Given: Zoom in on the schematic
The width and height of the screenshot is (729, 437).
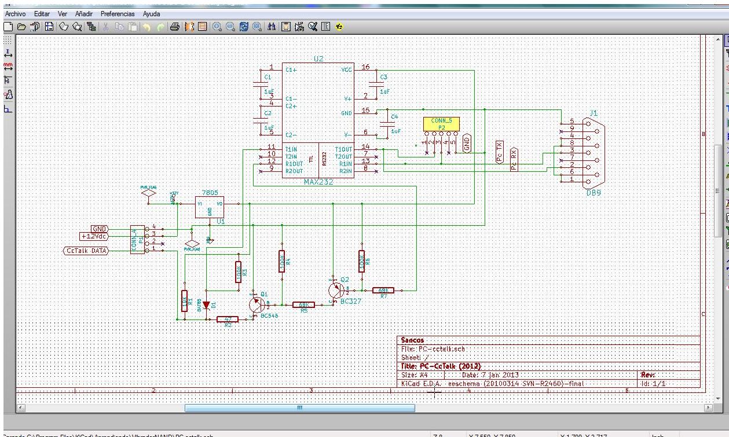Looking at the screenshot, I should coord(217,26).
